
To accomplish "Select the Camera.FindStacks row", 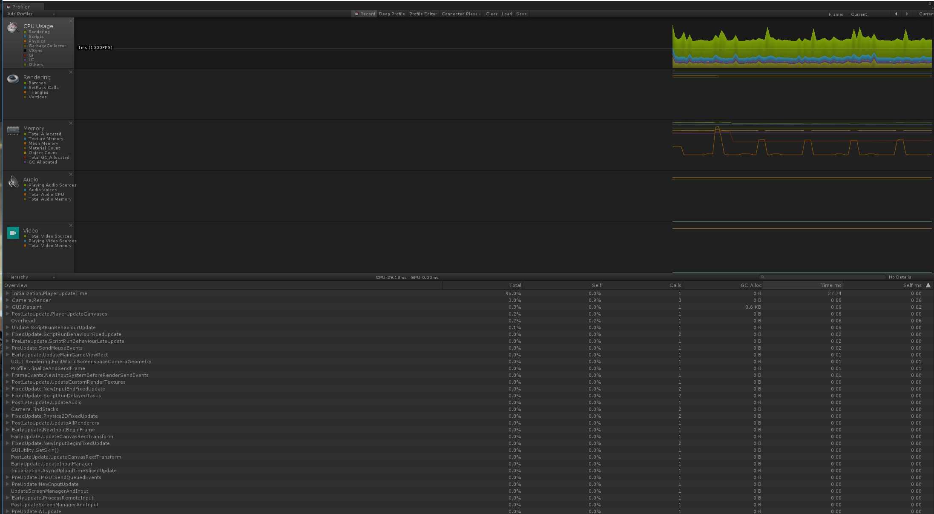I will 467,409.
